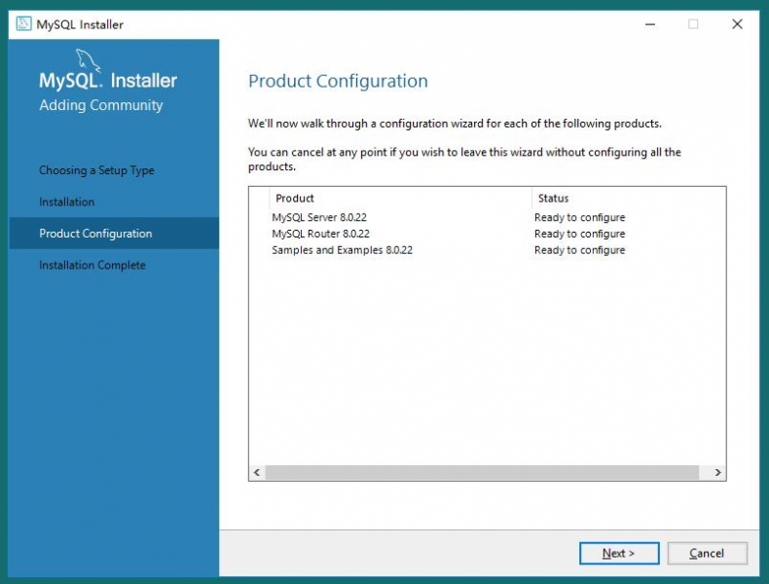Select the Installation step in sidebar
769x584 pixels.
pos(66,202)
